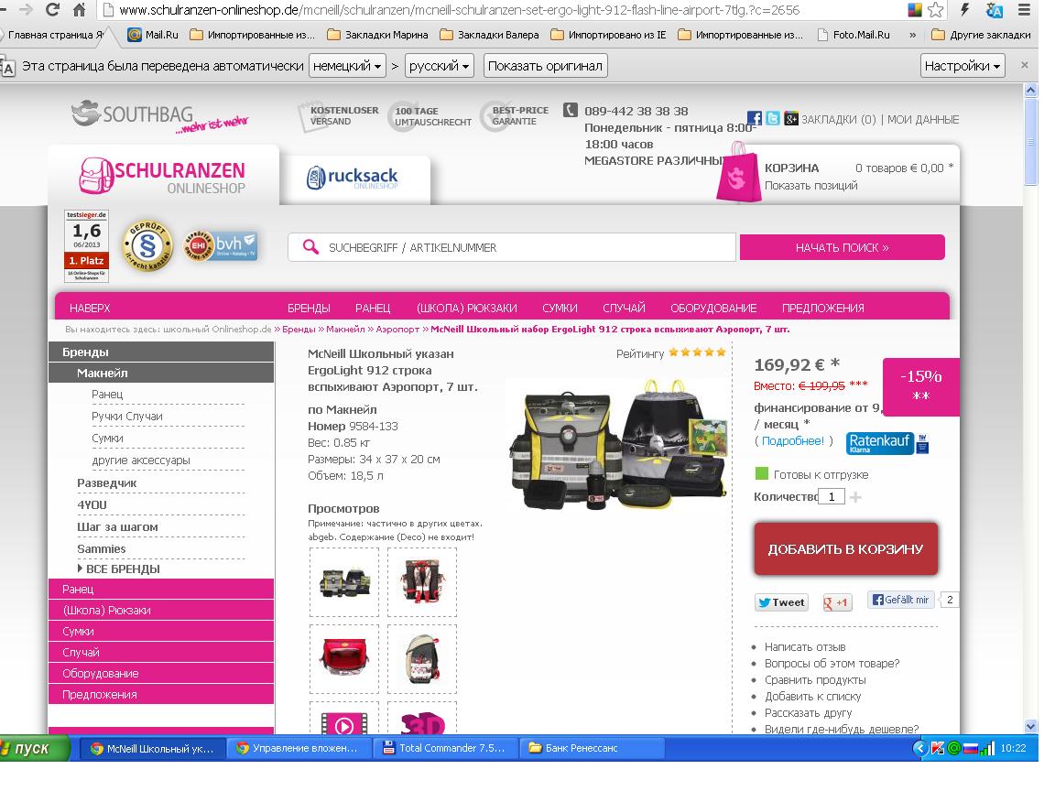Open the Подробнее financing link
1055x791 pixels.
click(792, 441)
